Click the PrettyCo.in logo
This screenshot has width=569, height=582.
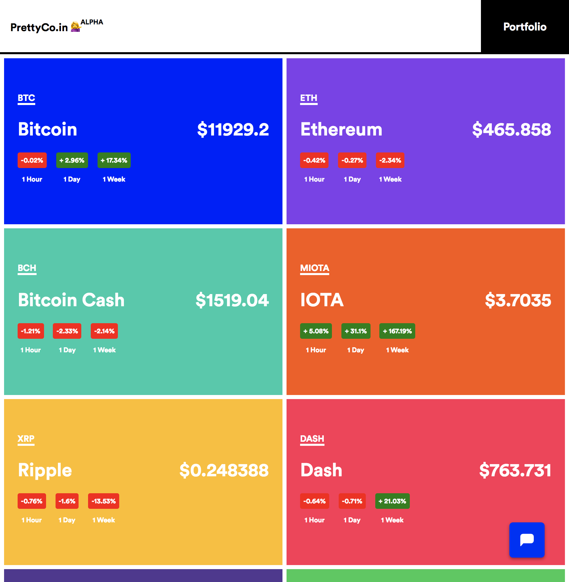point(39,27)
